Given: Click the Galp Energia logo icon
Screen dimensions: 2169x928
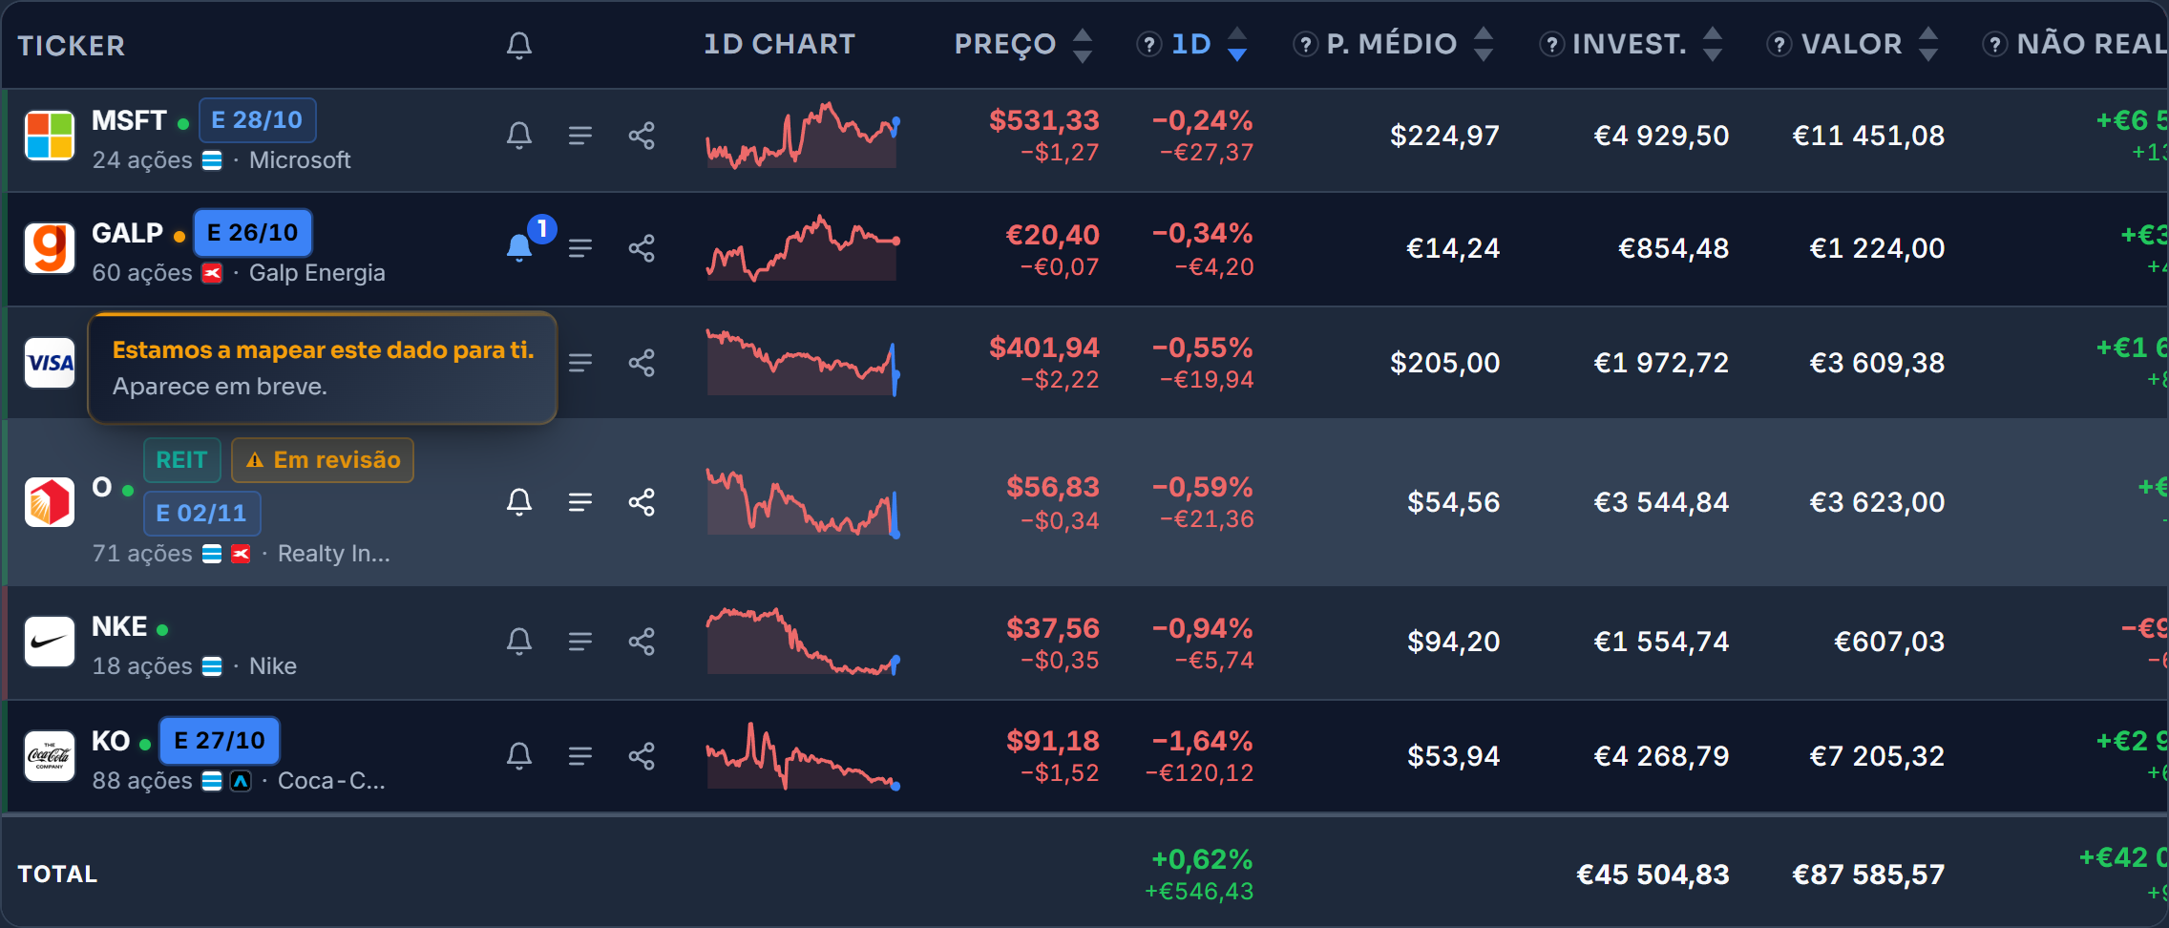Looking at the screenshot, I should pyautogui.click(x=50, y=248).
